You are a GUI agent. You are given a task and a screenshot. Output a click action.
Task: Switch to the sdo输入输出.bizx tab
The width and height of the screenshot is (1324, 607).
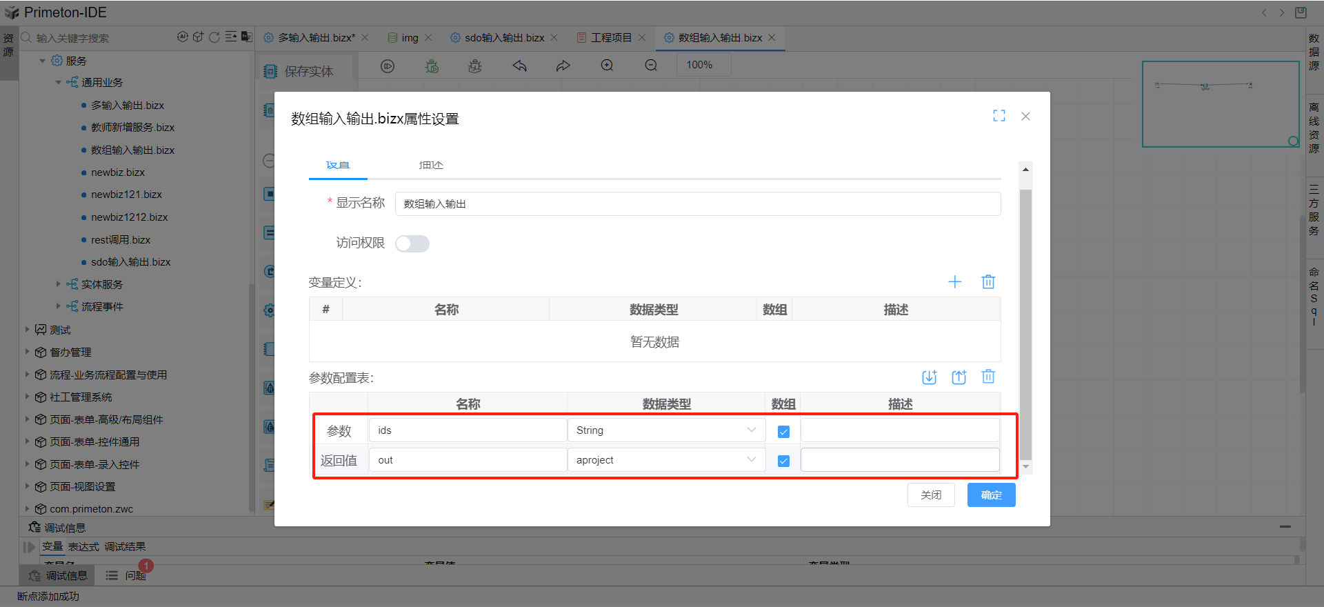point(503,38)
